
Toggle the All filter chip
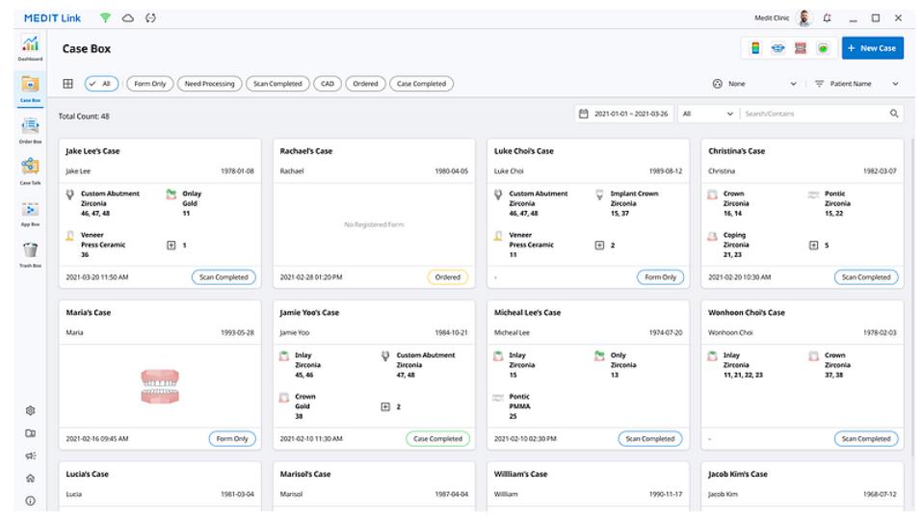point(100,84)
